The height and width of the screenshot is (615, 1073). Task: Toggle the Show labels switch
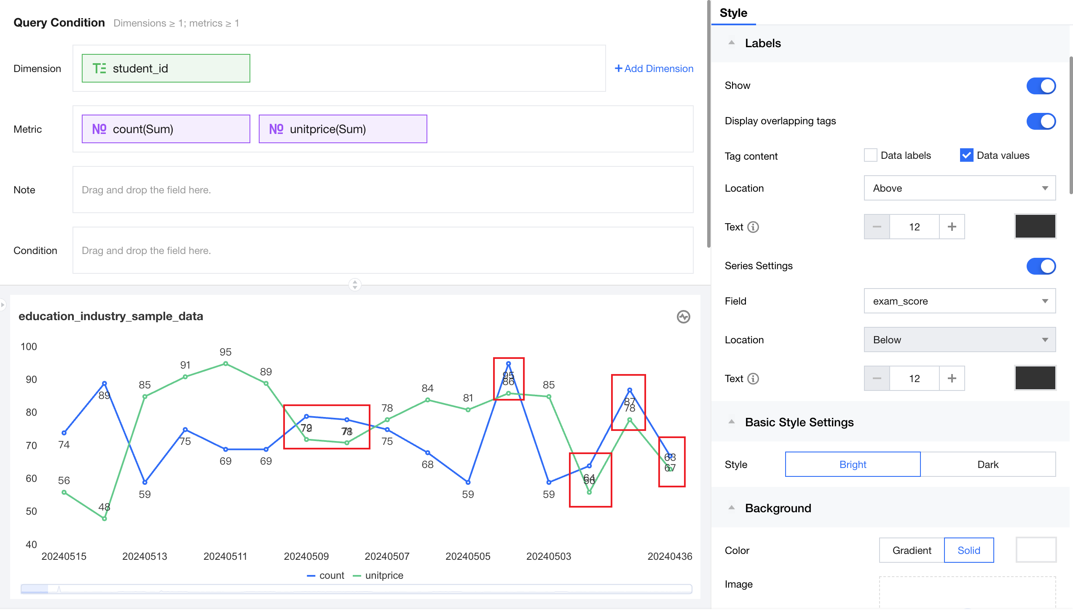(1041, 86)
